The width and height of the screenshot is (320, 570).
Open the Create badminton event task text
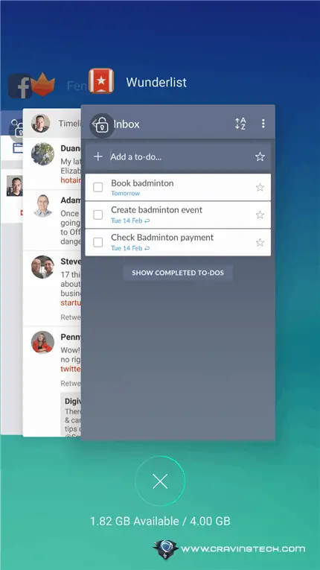tap(157, 210)
